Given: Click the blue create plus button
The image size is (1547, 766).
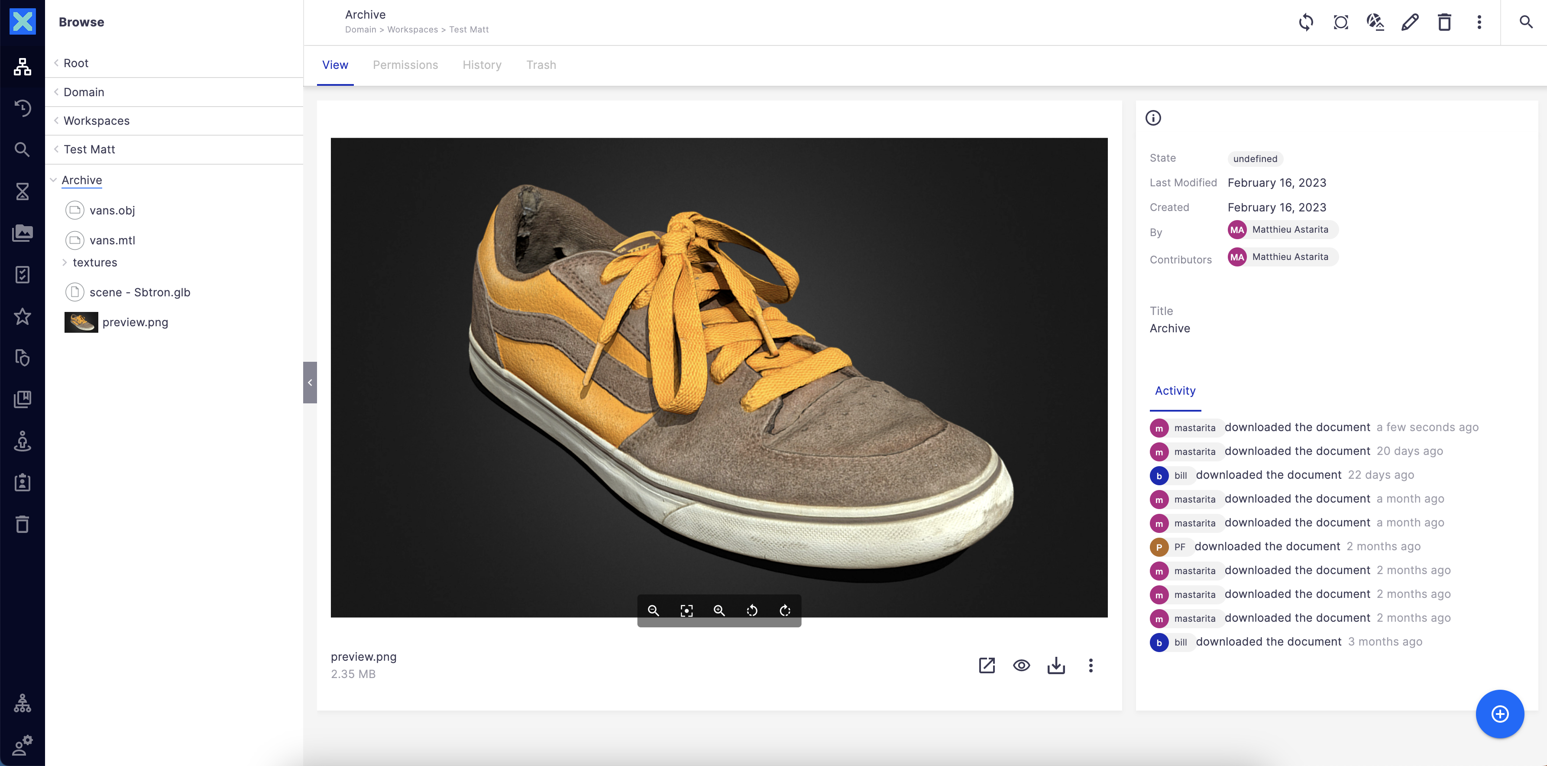Looking at the screenshot, I should 1499,714.
